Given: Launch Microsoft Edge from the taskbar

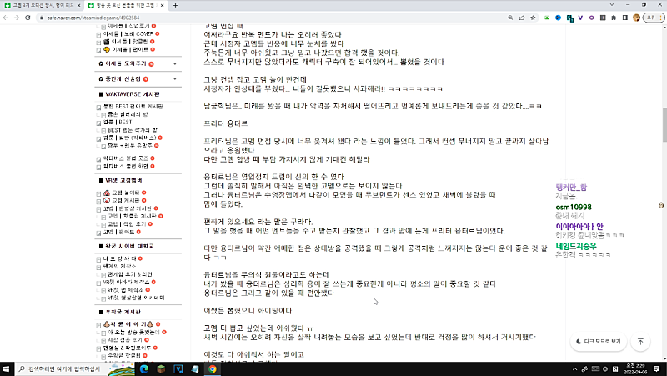Looking at the screenshot, I should pyautogui.click(x=143, y=368).
